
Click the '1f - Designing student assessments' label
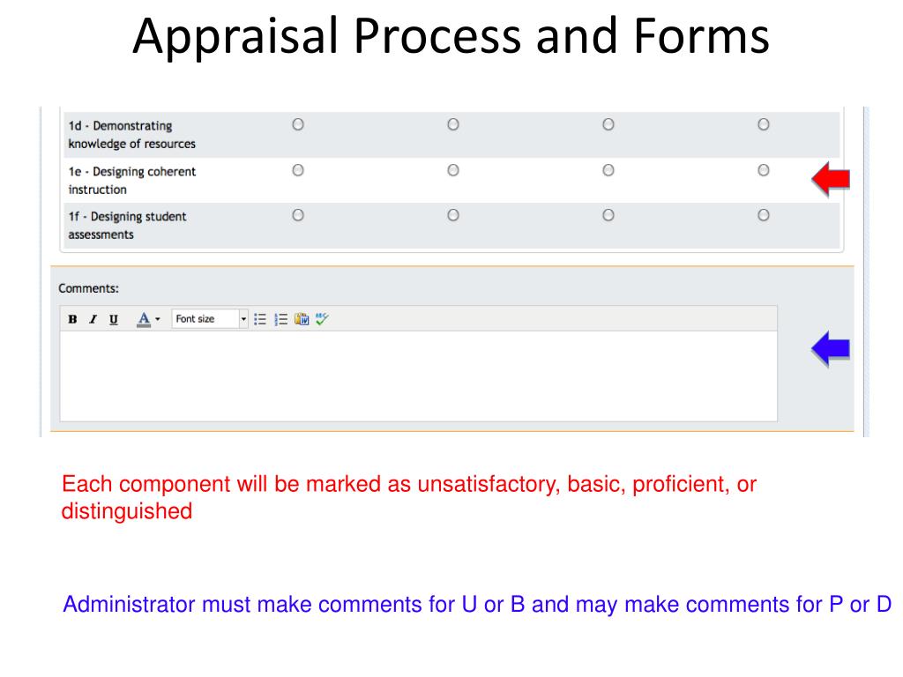(127, 225)
